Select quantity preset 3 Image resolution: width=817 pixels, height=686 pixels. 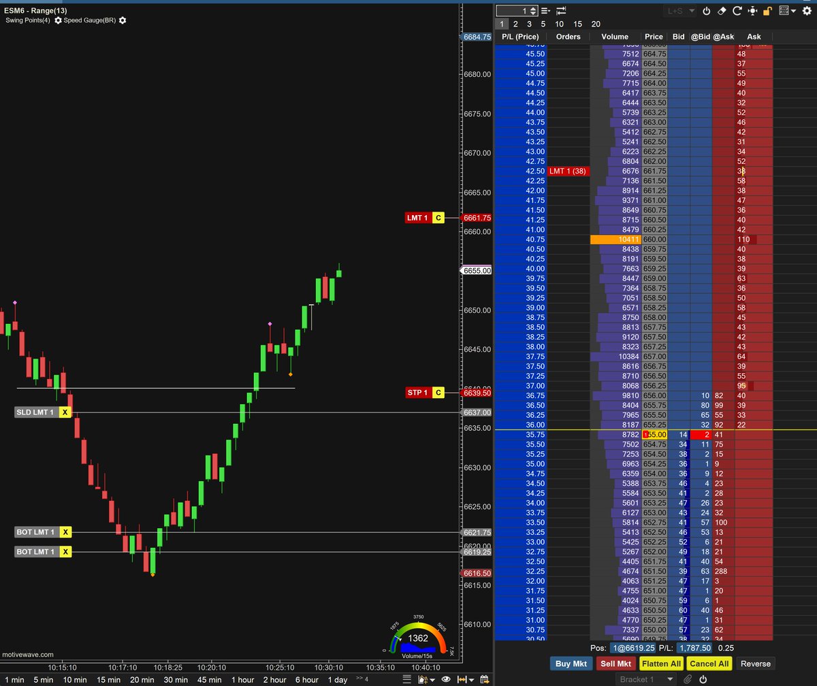click(529, 24)
